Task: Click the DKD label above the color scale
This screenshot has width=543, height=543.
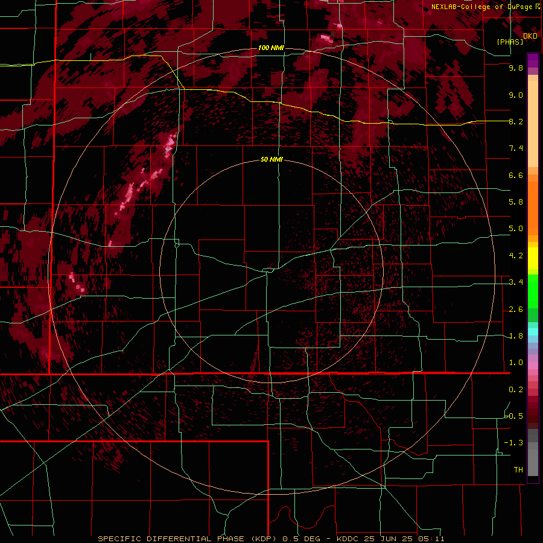Action: 530,36
